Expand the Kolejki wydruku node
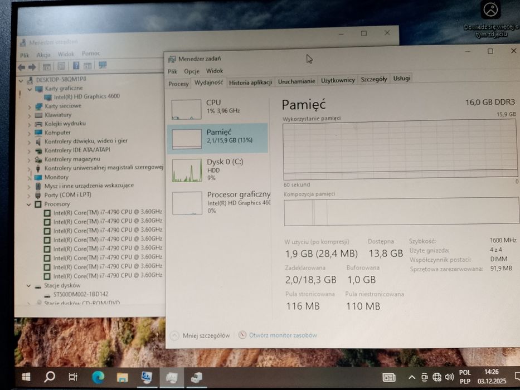The image size is (520, 390). 30,125
